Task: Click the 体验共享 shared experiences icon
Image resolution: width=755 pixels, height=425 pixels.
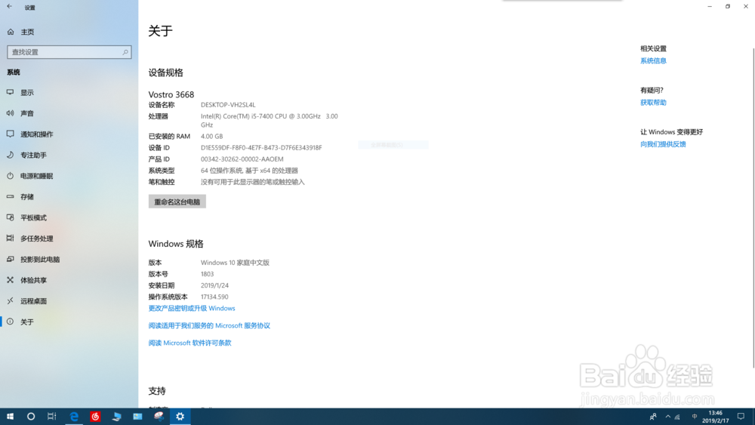Action: [10, 280]
